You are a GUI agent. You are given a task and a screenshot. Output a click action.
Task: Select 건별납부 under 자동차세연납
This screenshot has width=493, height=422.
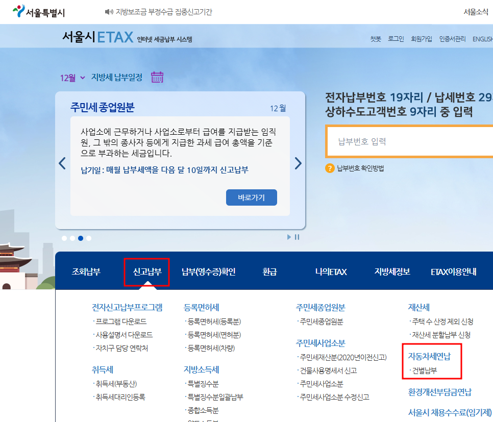tap(424, 371)
